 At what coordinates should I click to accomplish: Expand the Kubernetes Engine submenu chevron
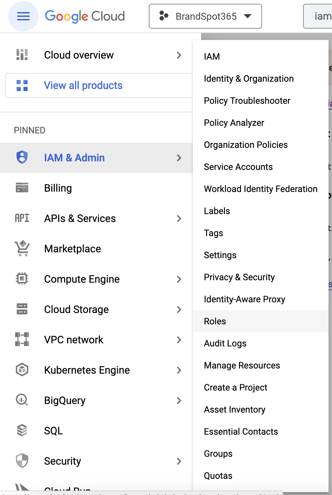click(x=179, y=370)
